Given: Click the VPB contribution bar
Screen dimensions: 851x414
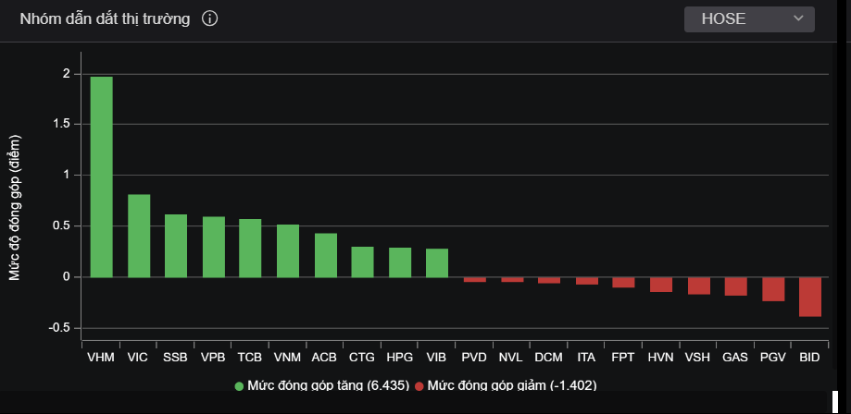Looking at the screenshot, I should click(213, 247).
